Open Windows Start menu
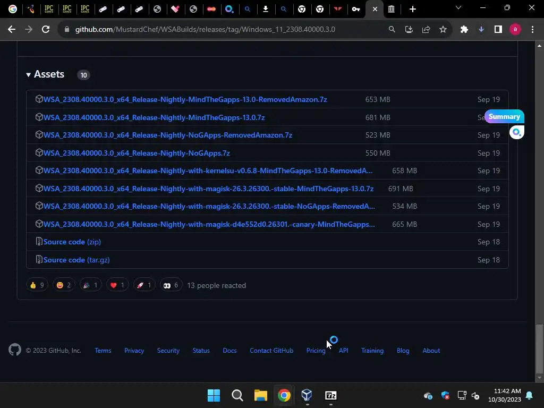Image resolution: width=544 pixels, height=408 pixels. click(x=214, y=395)
